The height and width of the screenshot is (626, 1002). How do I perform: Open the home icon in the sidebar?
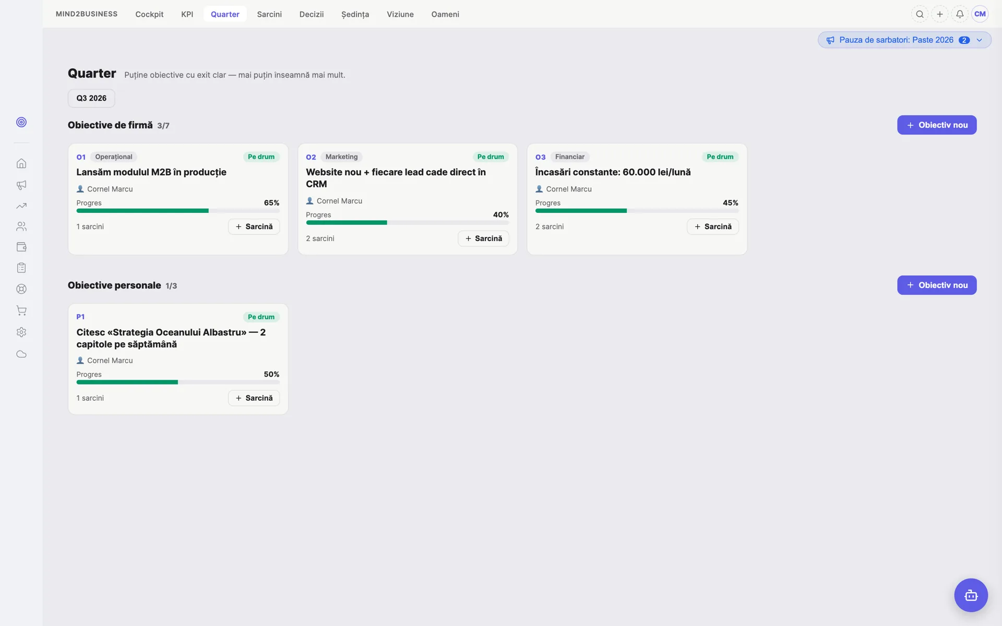pyautogui.click(x=21, y=164)
